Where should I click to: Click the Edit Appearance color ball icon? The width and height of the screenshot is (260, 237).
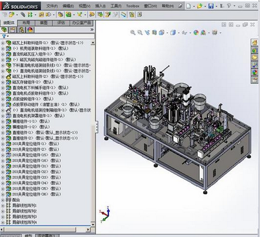(x=196, y=32)
